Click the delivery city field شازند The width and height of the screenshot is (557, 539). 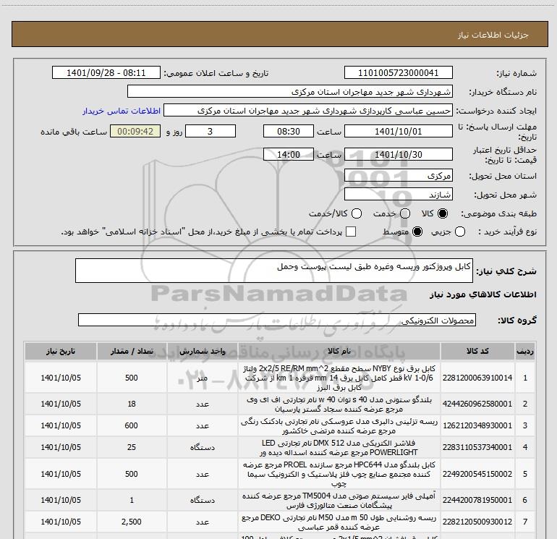pyautogui.click(x=398, y=194)
